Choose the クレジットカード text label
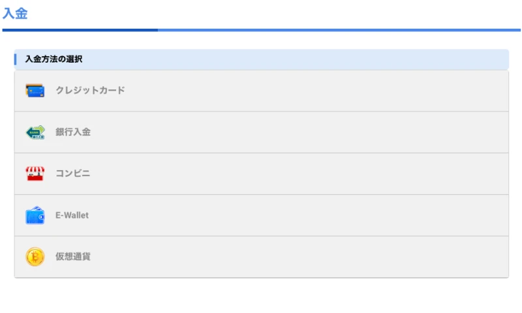The width and height of the screenshot is (522, 313). pyautogui.click(x=90, y=90)
